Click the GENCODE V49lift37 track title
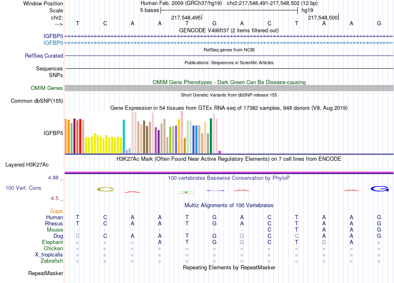This screenshot has height=283, width=394. pyautogui.click(x=229, y=31)
